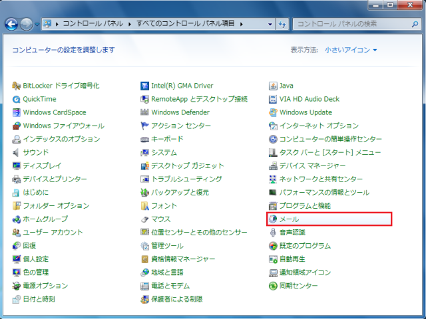The image size is (426, 319).
Task: Click the デバイス マネージャー icon
Action: pyautogui.click(x=273, y=165)
